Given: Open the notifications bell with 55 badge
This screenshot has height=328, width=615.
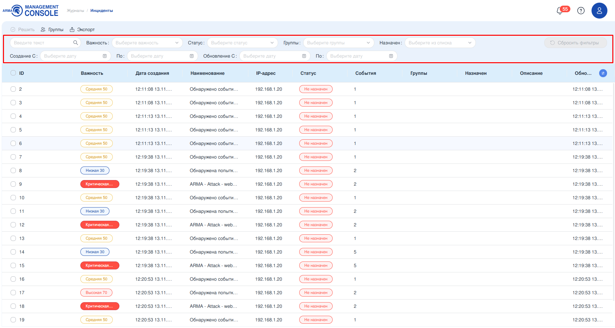Looking at the screenshot, I should [x=560, y=11].
